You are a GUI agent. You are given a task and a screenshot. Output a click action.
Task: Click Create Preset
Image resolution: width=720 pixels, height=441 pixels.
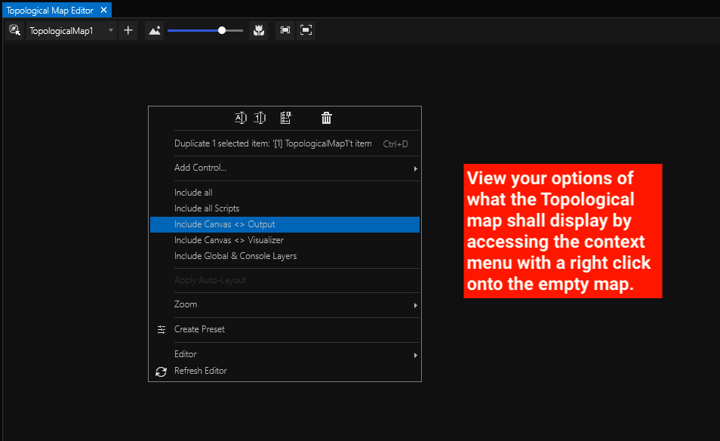tap(199, 329)
